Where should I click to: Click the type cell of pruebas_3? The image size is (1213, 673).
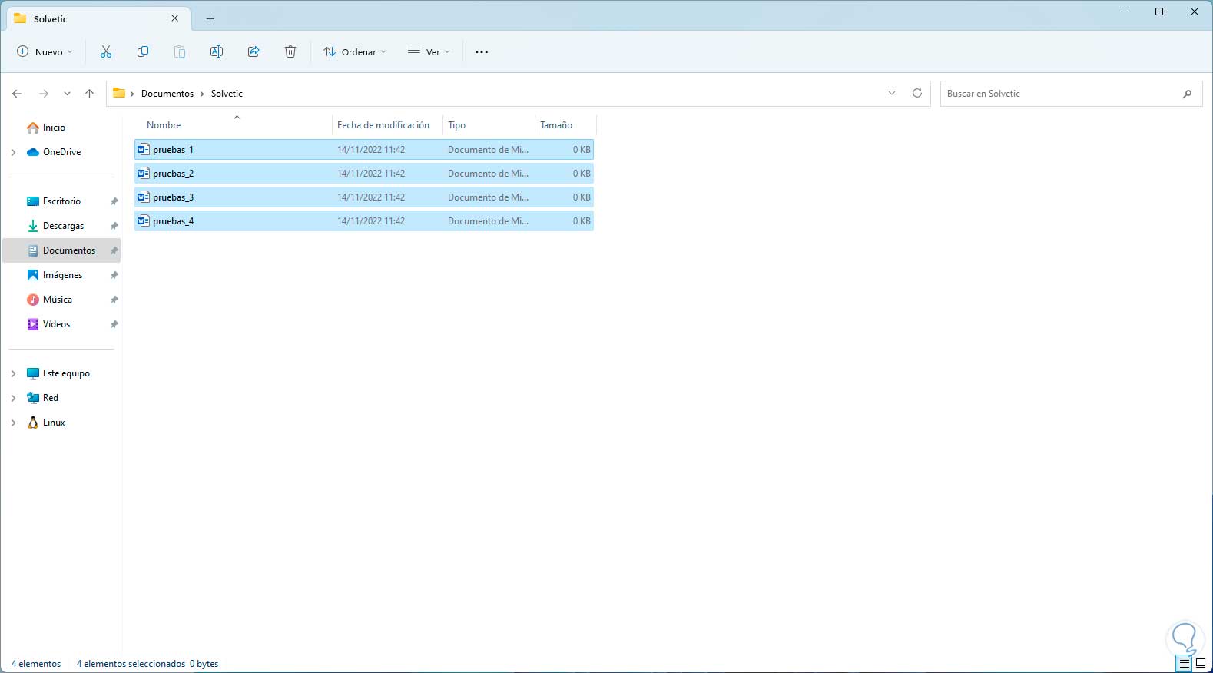(x=488, y=197)
